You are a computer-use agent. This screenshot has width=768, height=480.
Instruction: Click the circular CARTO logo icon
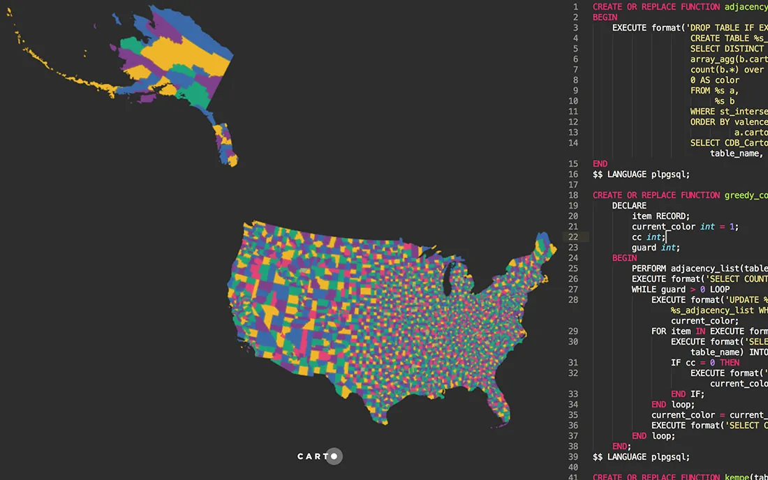[x=333, y=456]
